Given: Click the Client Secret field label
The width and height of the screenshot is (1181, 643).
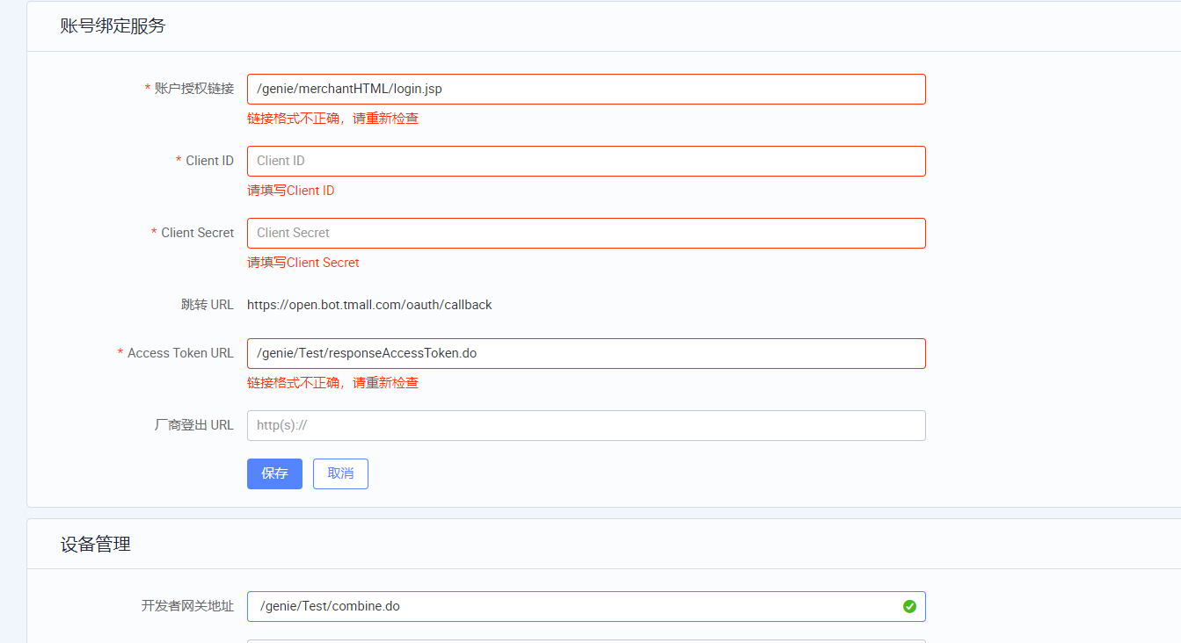Looking at the screenshot, I should pos(197,233).
